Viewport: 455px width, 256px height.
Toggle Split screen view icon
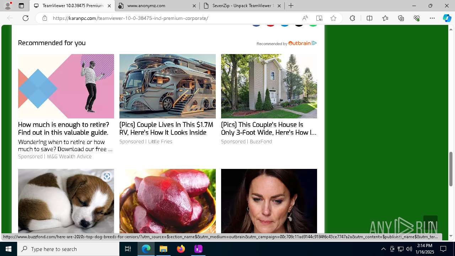(x=369, y=18)
